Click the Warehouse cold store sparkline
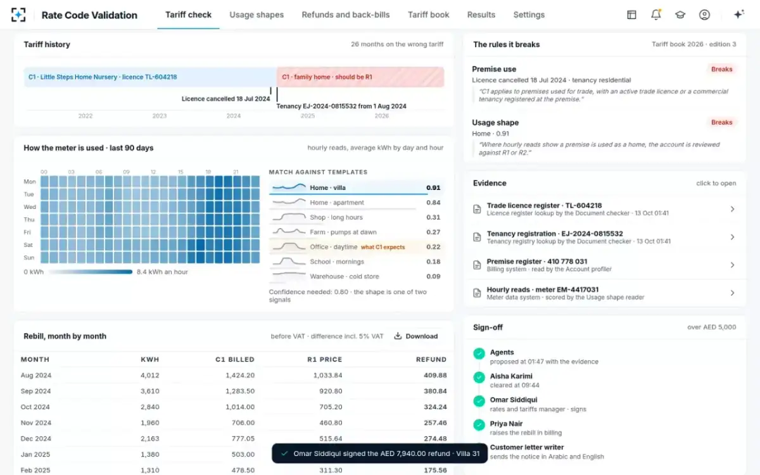 (288, 276)
